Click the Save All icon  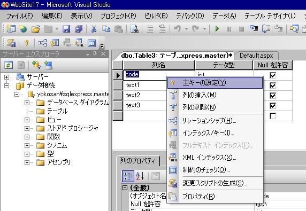79,29
